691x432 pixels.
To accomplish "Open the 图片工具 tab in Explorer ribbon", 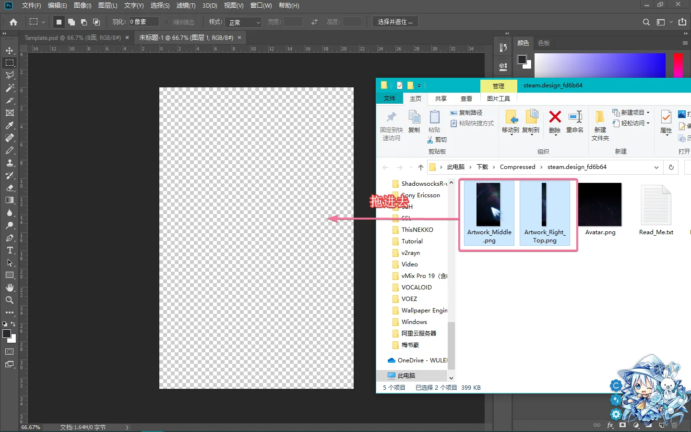I will point(498,98).
